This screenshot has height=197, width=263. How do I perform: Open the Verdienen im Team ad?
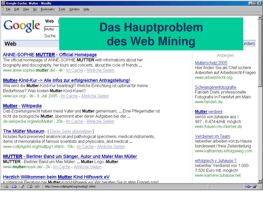pyautogui.click(x=212, y=136)
